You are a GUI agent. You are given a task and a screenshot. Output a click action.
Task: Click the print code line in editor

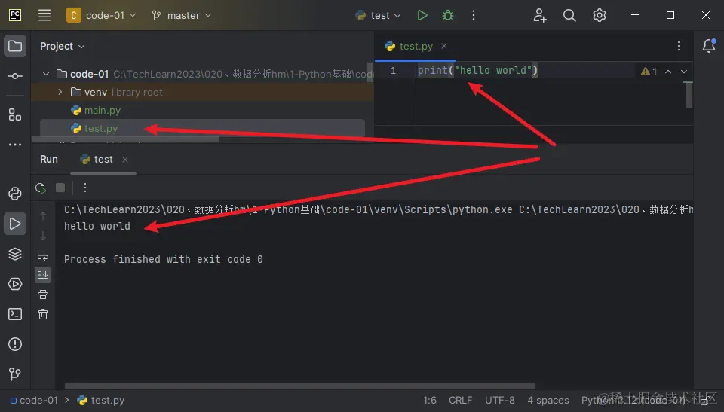pyautogui.click(x=478, y=70)
